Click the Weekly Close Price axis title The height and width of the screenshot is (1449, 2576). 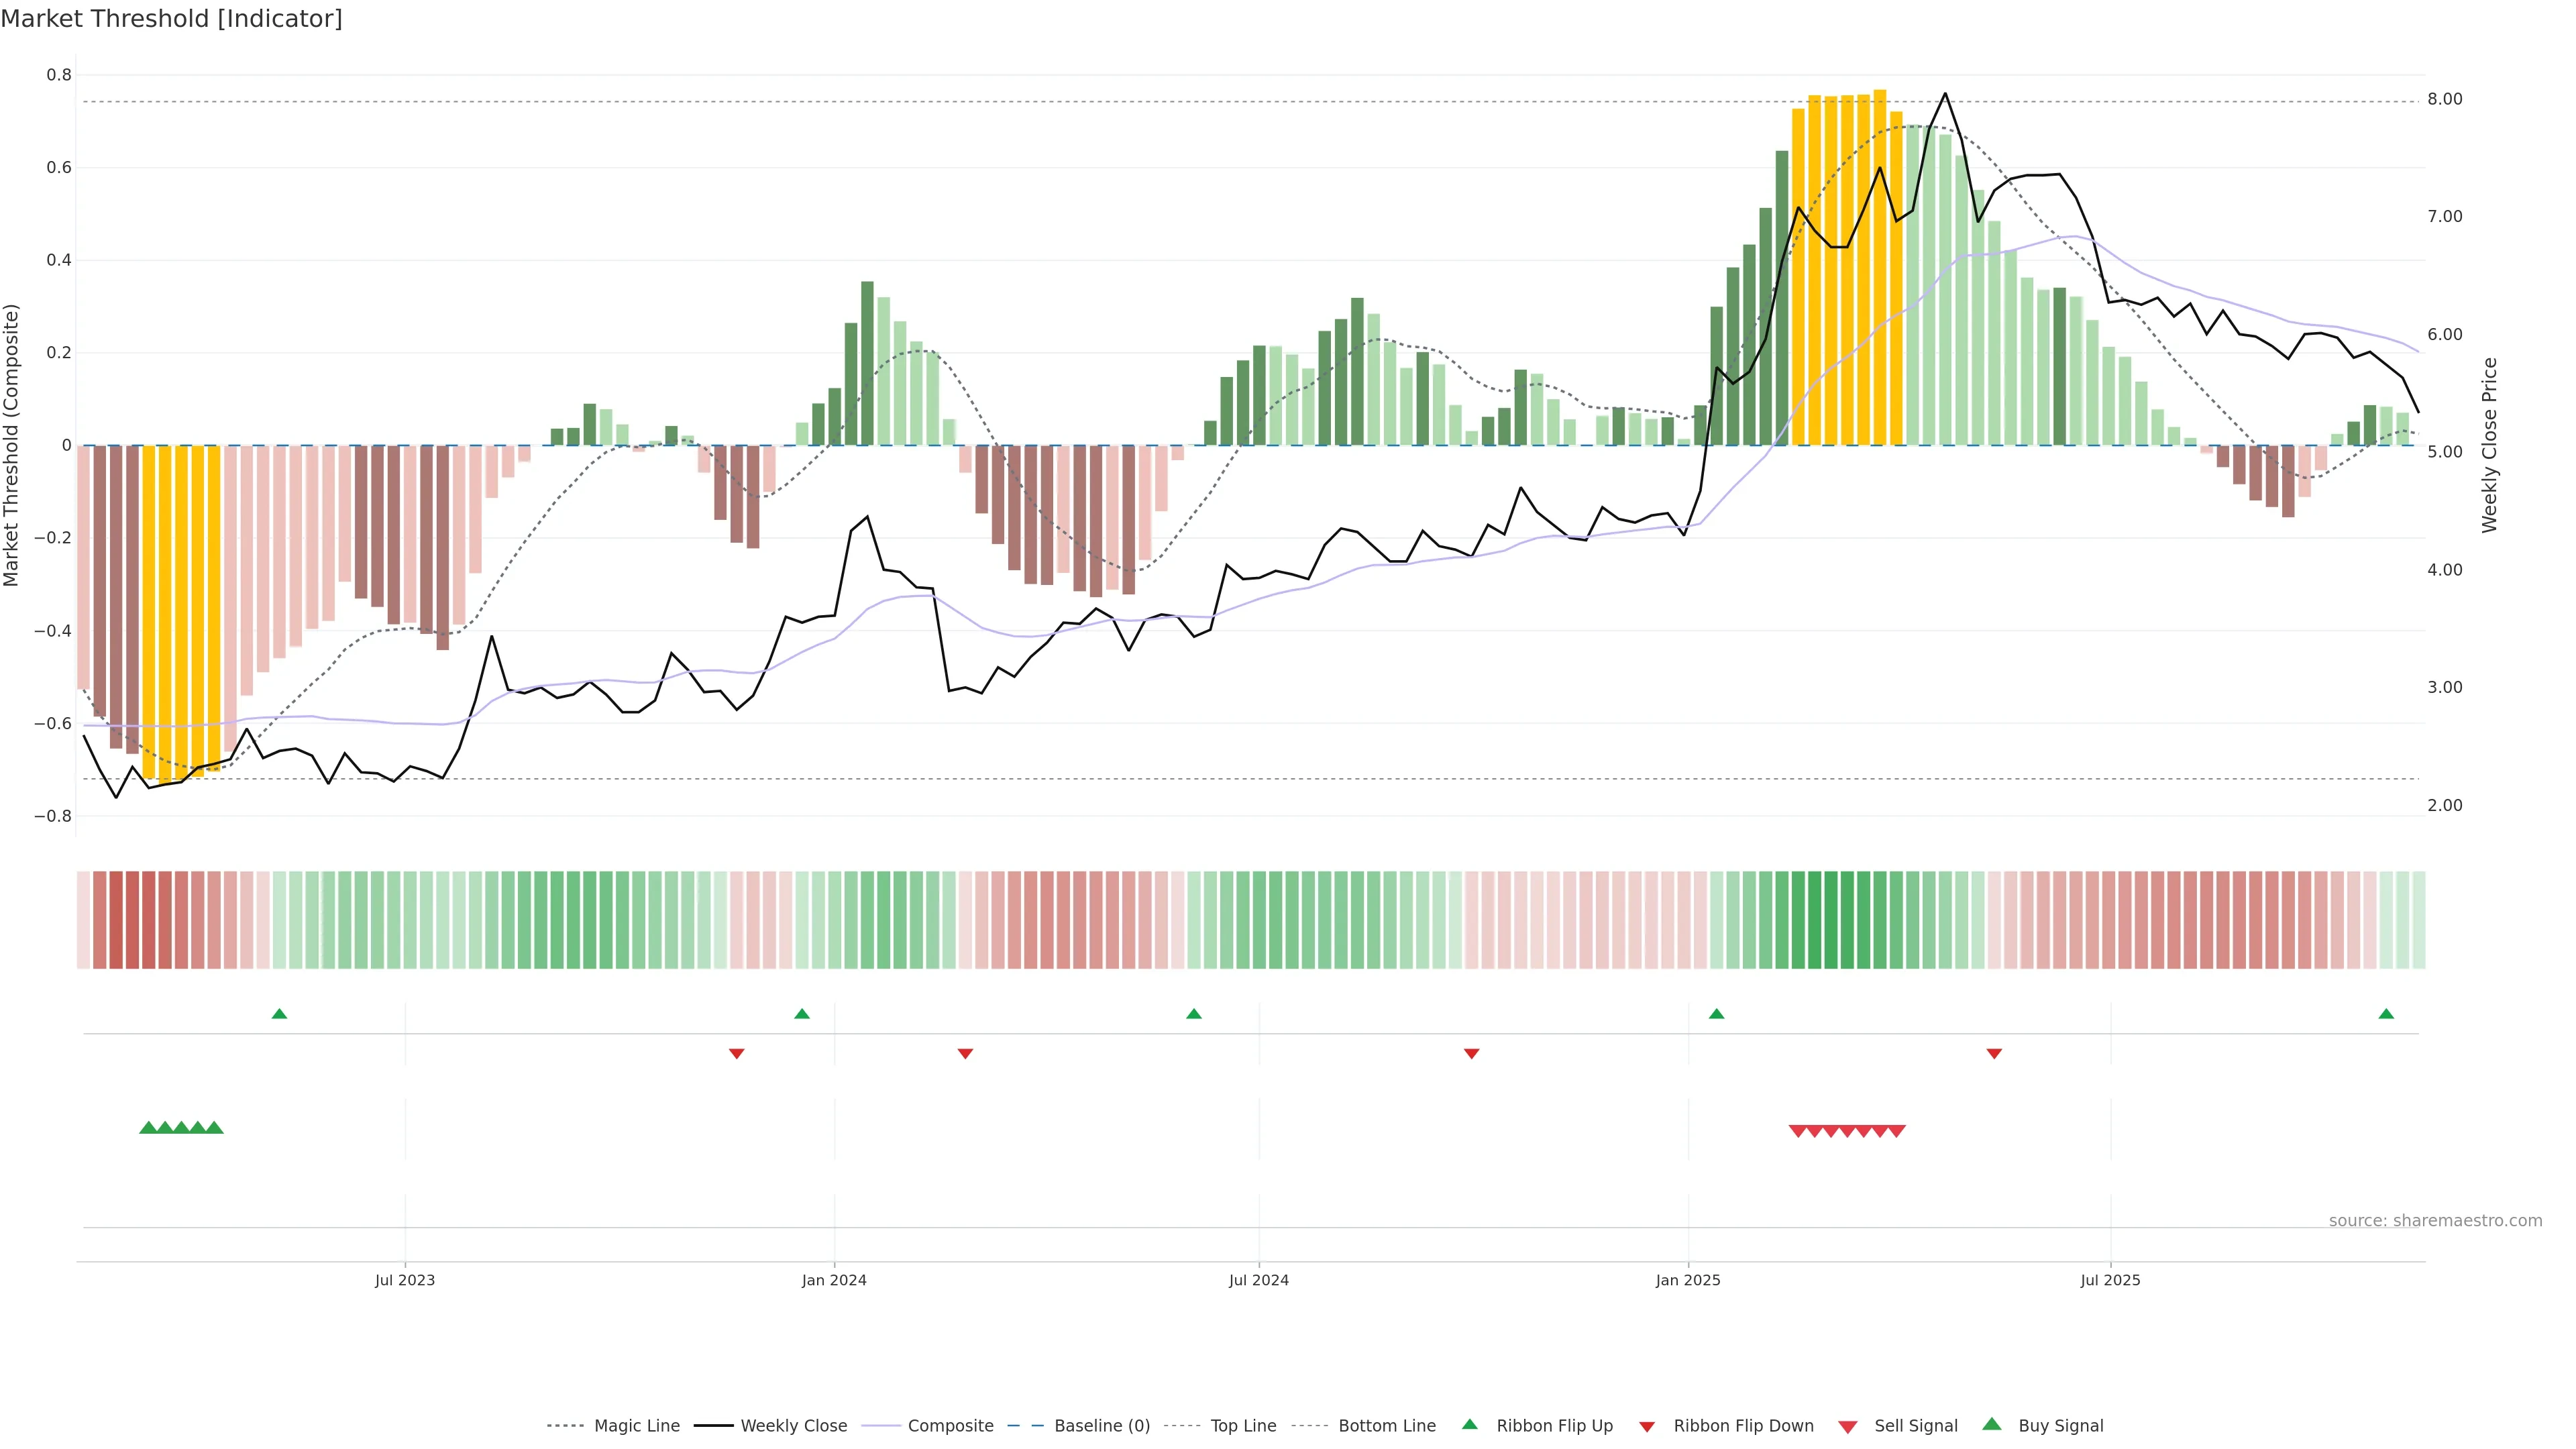[x=2489, y=445]
